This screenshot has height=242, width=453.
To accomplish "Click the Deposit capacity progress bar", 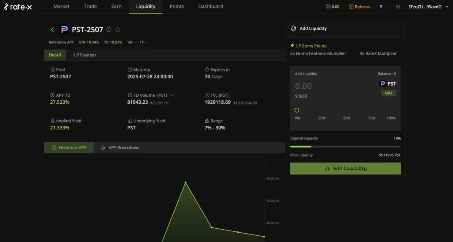I will (345, 147).
